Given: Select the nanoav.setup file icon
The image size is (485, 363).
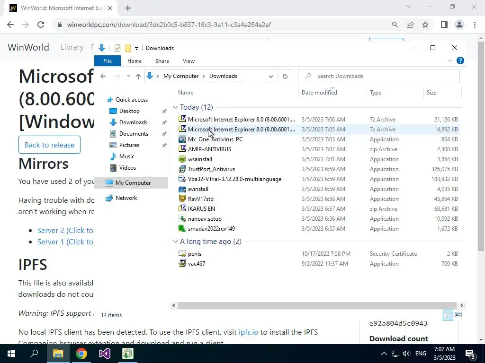Looking at the screenshot, I should click(x=182, y=218).
